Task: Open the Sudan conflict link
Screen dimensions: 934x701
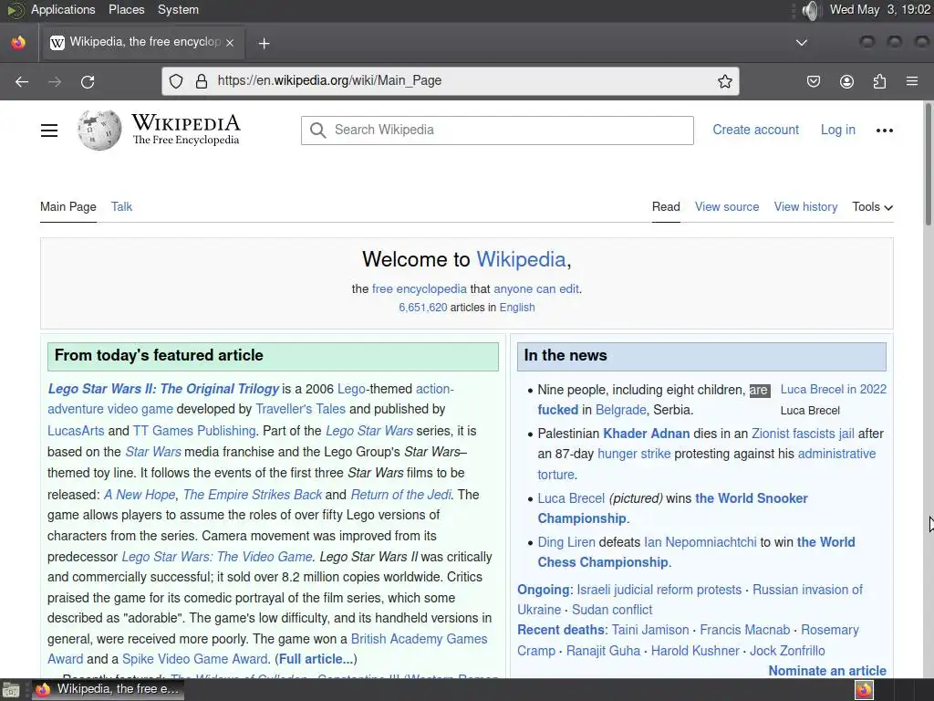Action: [612, 611]
